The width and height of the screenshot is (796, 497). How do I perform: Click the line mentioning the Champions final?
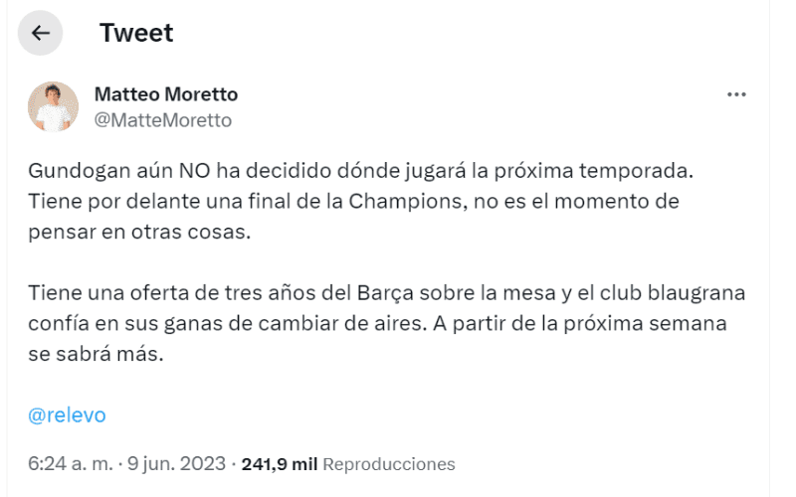(x=368, y=202)
